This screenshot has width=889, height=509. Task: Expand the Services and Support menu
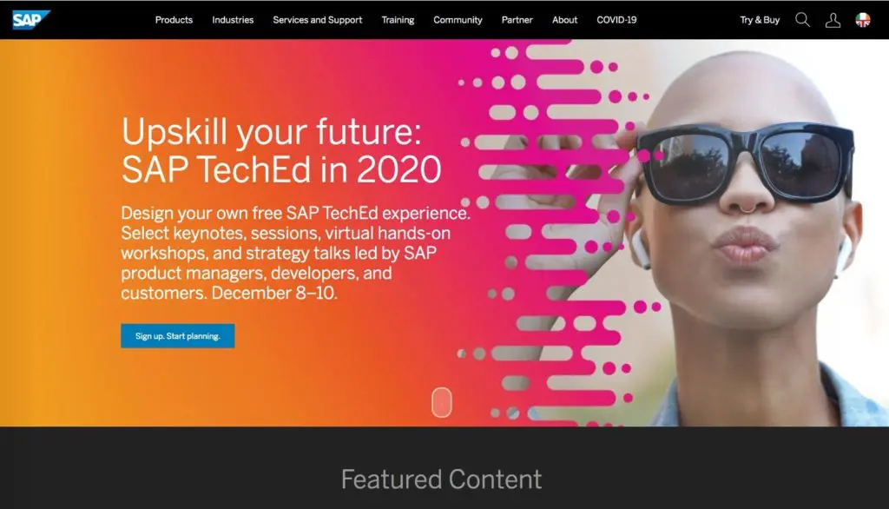pos(318,20)
